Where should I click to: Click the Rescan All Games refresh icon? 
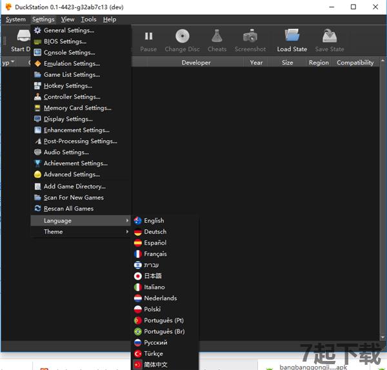[37, 209]
